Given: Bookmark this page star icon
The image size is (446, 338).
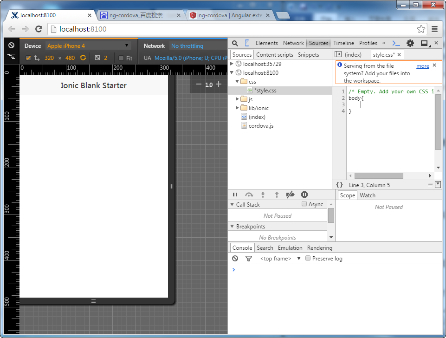Looking at the screenshot, I should point(421,29).
